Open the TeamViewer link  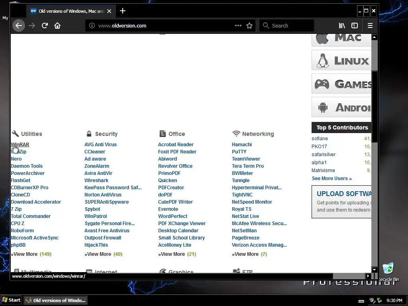click(x=246, y=159)
